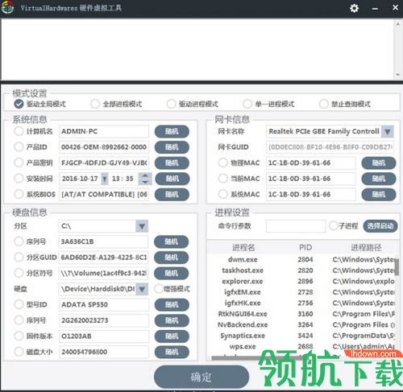Viewport: 403px width, 392px height.
Task: Toggle the 子进程 option
Action: tap(334, 225)
